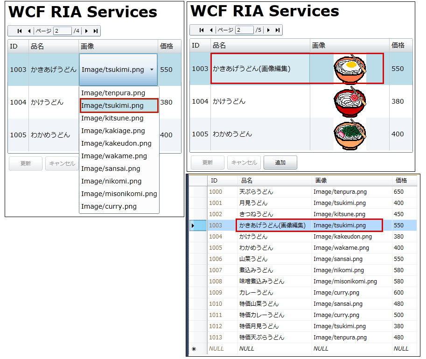This screenshot has height=359, width=426.
Task: Select 特価天ぷらうどん cell in database table
Action: (x=274, y=338)
